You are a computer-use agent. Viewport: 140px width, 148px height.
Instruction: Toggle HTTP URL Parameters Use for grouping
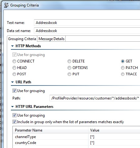tap(14, 115)
